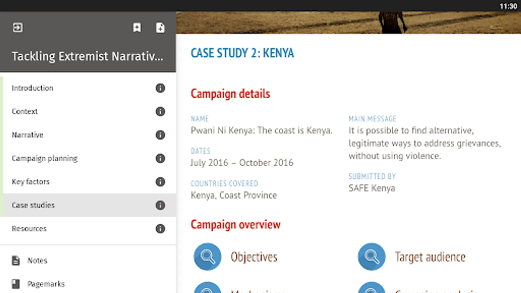Show info for the Introduction chapter
Screen dimensions: 521x293
[160, 88]
